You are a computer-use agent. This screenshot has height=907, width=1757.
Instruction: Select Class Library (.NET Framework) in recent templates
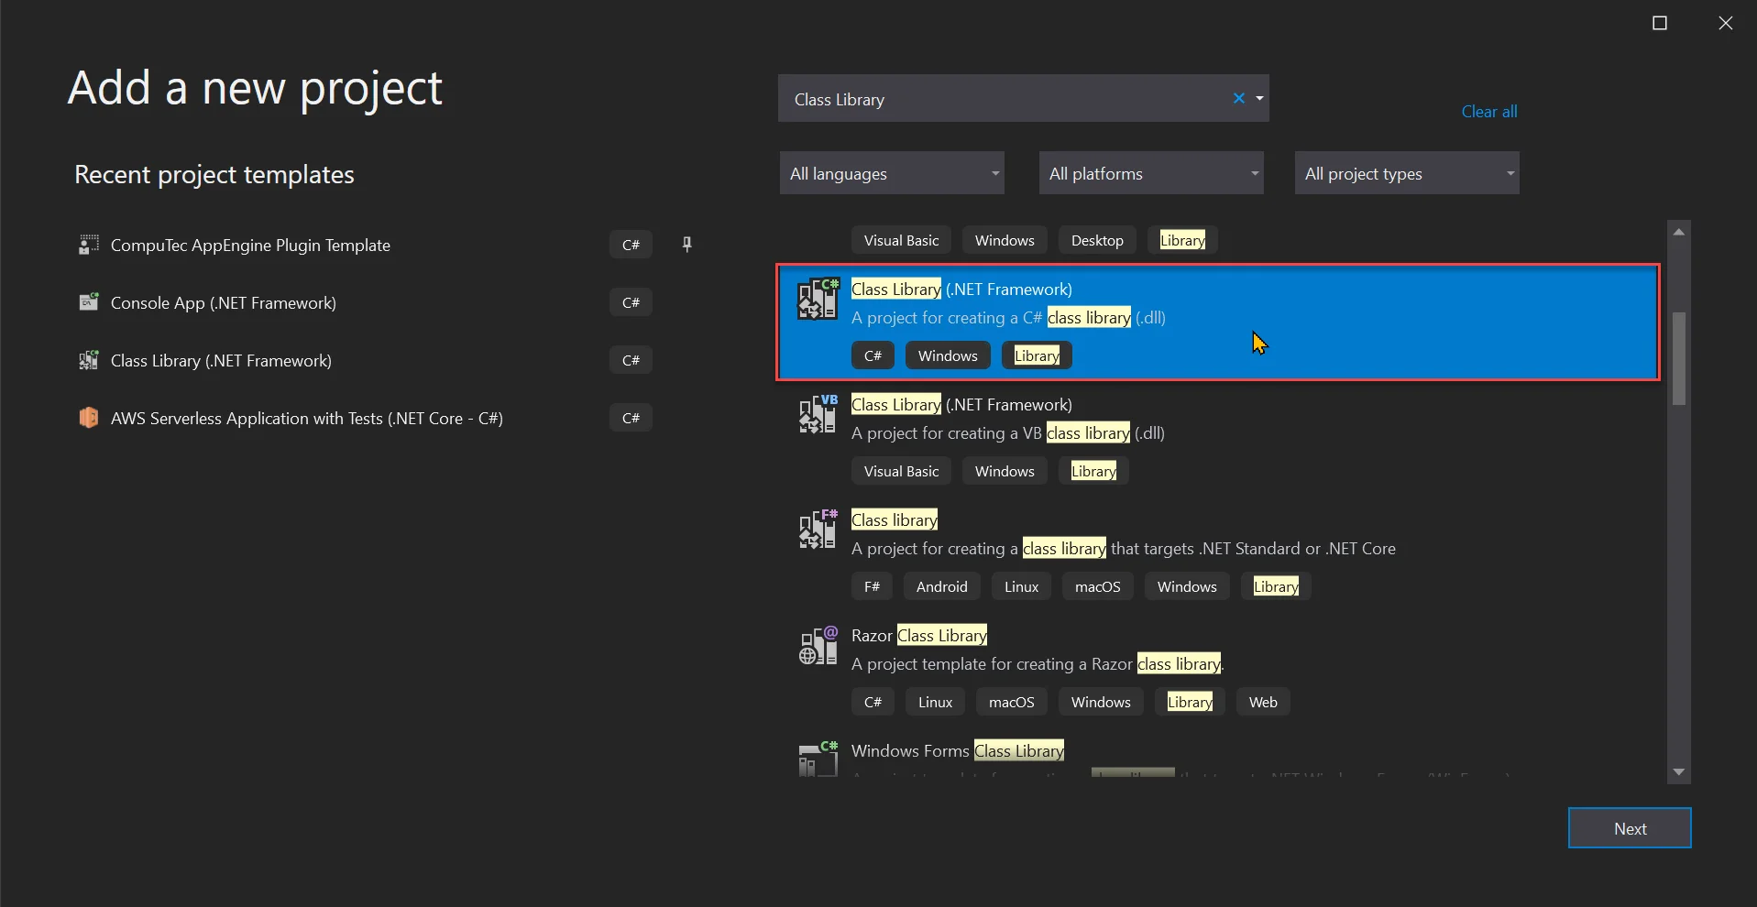[221, 360]
